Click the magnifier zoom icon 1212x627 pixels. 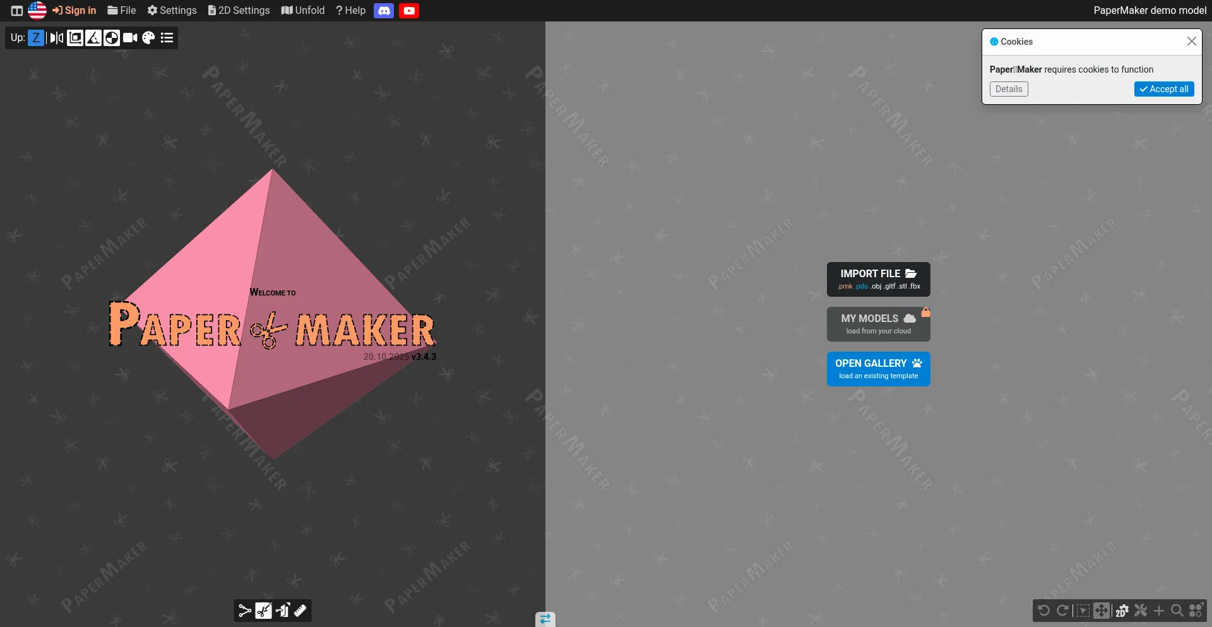tap(1177, 611)
